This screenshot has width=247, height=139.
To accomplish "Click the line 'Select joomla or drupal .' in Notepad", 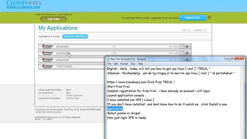I will [x=124, y=113].
